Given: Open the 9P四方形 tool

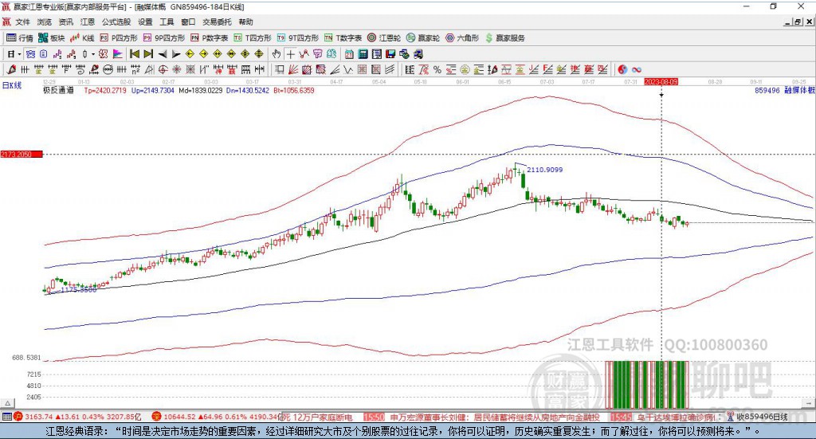Looking at the screenshot, I should (x=164, y=38).
